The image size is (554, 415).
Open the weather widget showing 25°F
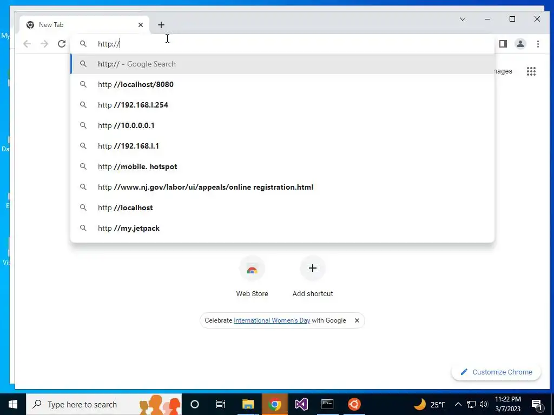click(x=429, y=404)
